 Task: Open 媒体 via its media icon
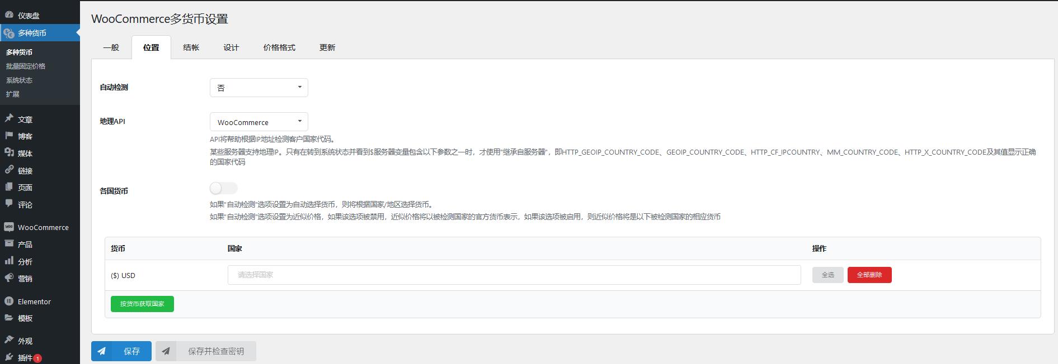point(9,152)
